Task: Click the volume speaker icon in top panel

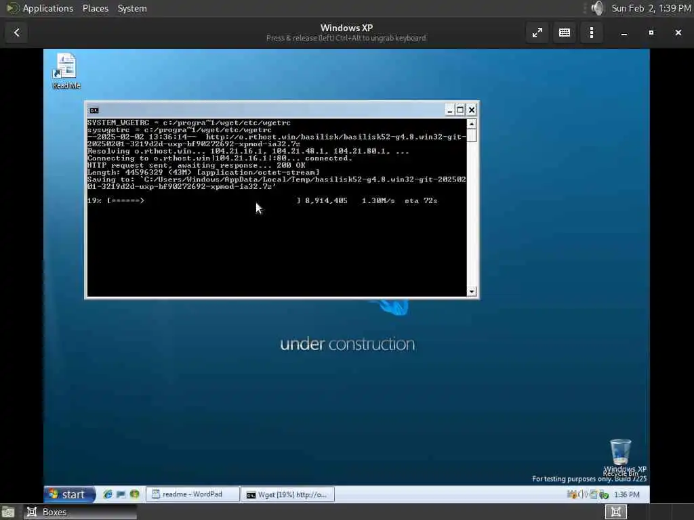Action: 598,8
